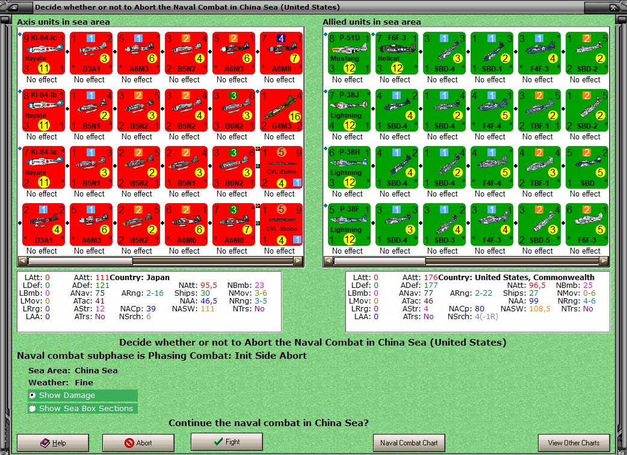Screen dimensions: 627x455
Task: Select the unnamed F6F-3 counter with range 5
Action: coord(587,225)
